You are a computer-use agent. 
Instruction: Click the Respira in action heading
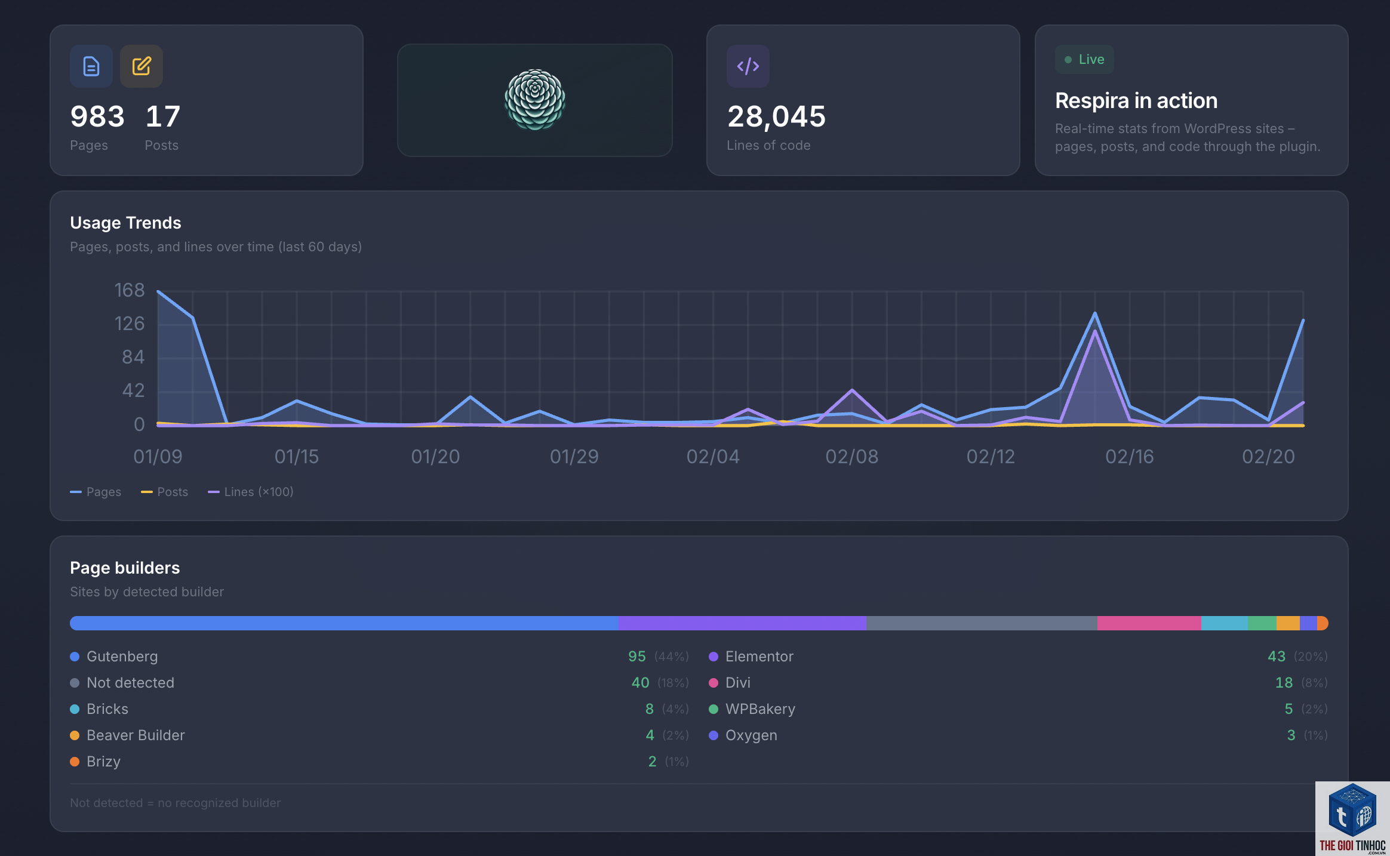coord(1136,101)
